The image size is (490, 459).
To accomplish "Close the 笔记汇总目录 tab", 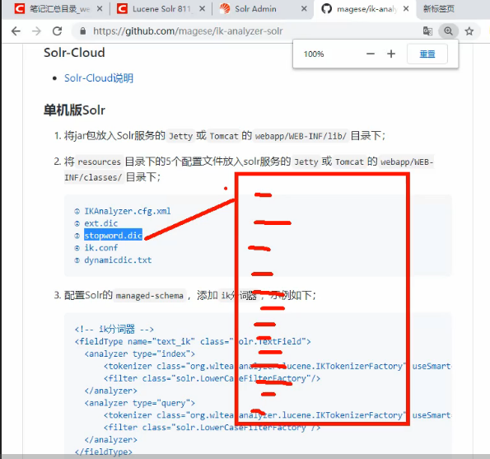I will tap(100, 9).
